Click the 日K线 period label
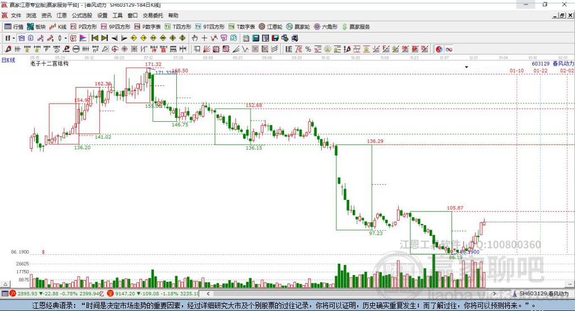Viewport: 575px width, 311px height. tap(8, 60)
